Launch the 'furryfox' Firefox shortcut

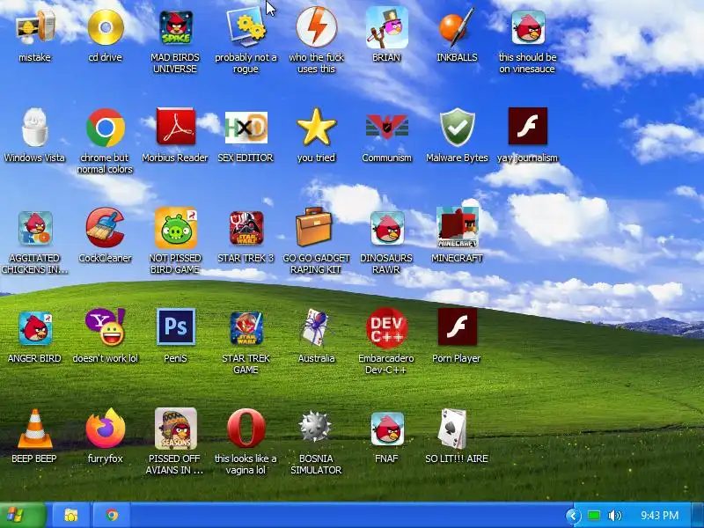[x=105, y=429]
